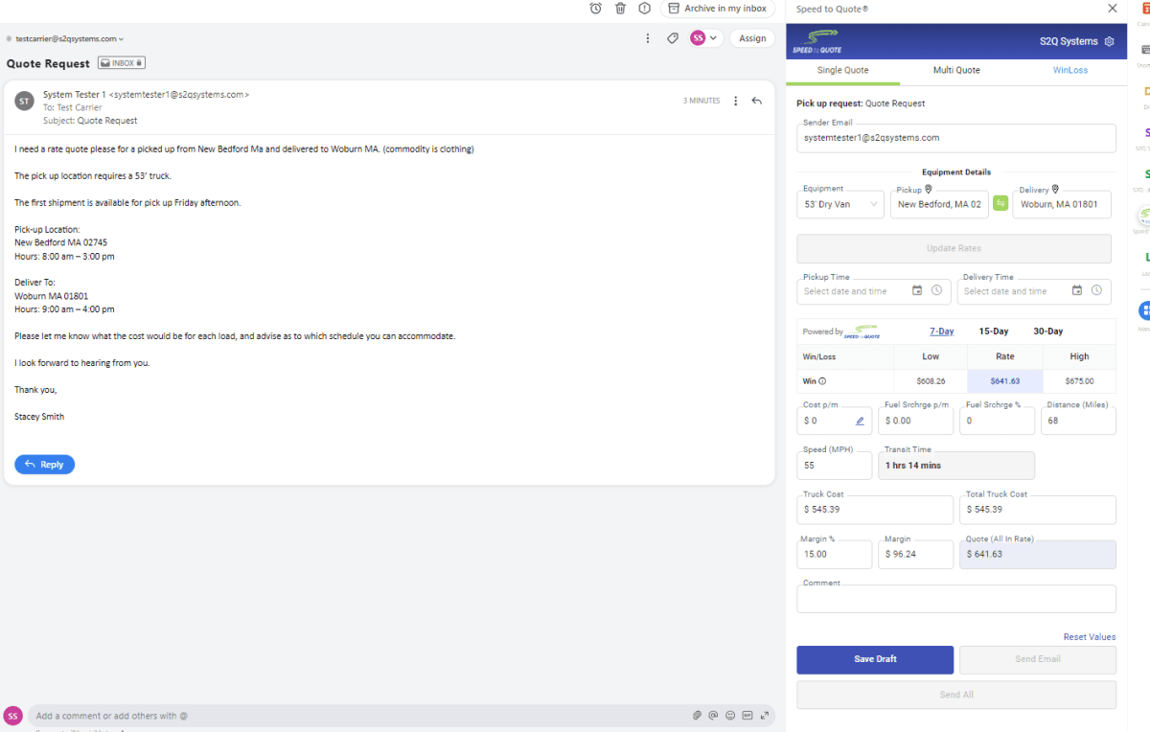The image size is (1150, 732).
Task: Click the tag label icon
Action: 673,38
